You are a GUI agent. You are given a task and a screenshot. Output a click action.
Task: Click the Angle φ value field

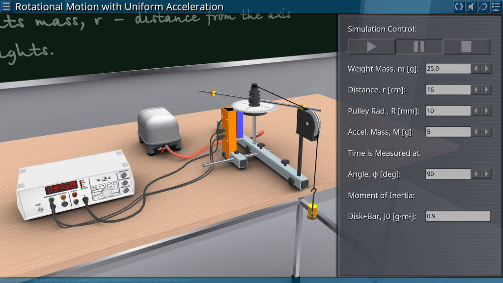coord(447,174)
